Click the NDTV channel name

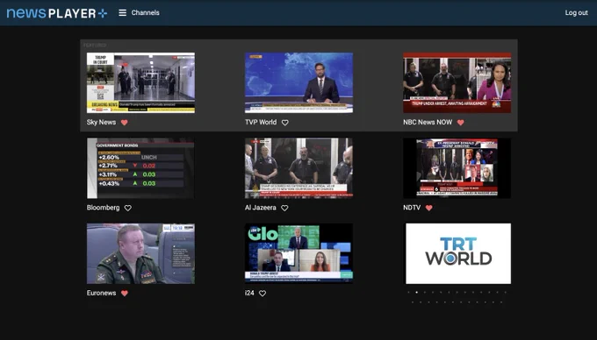[412, 208]
